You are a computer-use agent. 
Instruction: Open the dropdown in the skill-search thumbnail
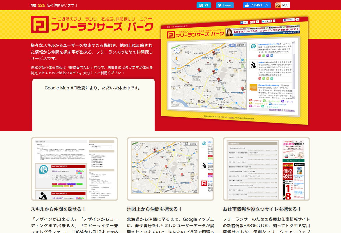coord(101,147)
